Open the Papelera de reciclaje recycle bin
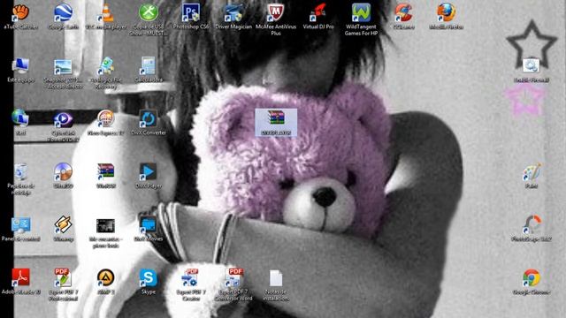The image size is (566, 318). 20,172
